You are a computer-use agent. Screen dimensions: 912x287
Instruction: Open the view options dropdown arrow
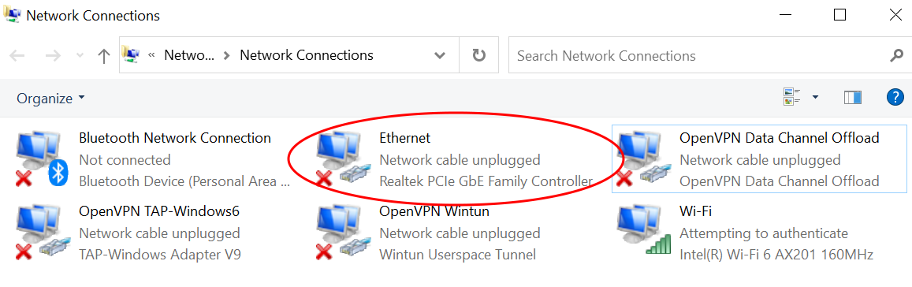click(816, 97)
